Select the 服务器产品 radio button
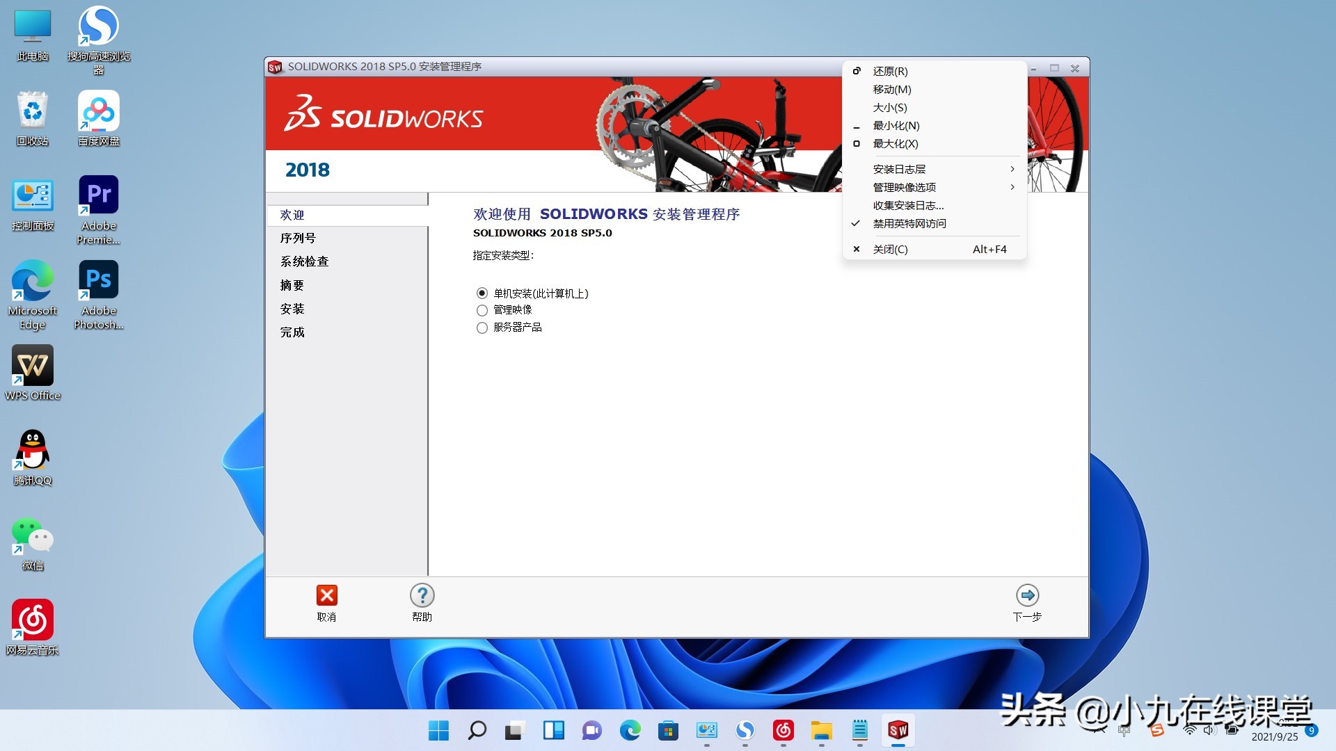The width and height of the screenshot is (1336, 751). pyautogui.click(x=482, y=328)
